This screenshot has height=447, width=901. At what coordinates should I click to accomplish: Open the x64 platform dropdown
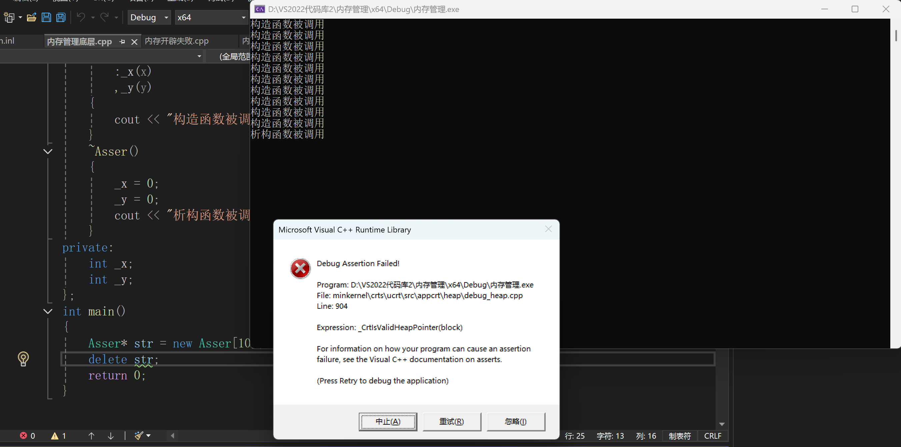click(211, 17)
